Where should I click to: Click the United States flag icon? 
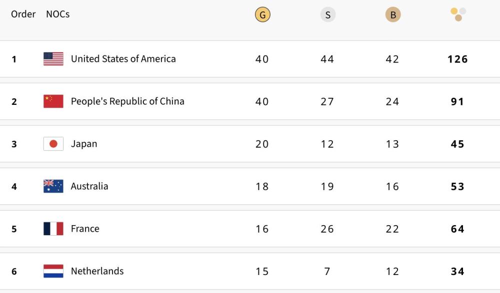53,59
